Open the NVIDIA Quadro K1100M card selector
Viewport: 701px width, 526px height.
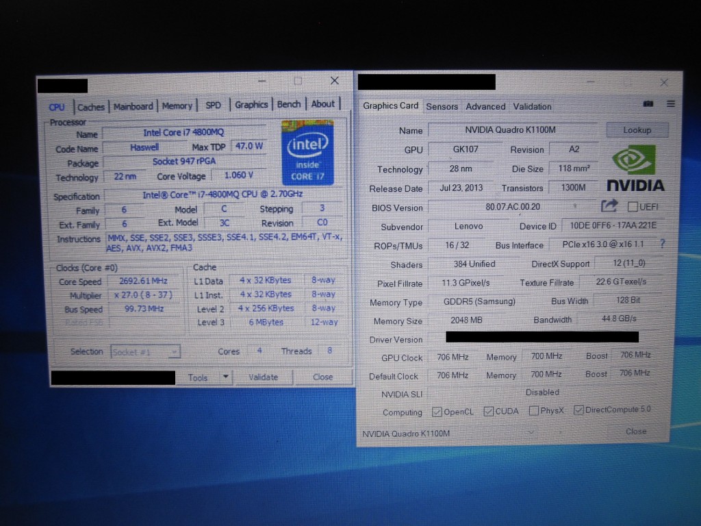[x=449, y=433]
